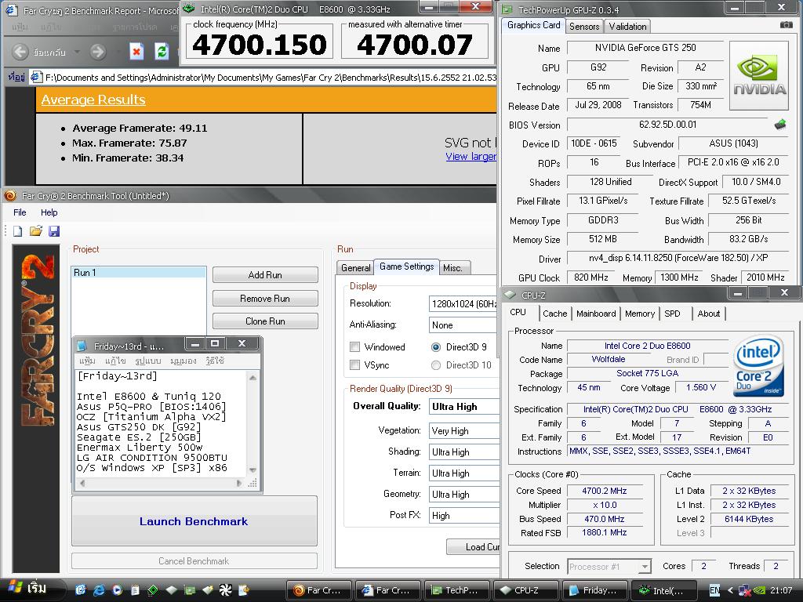Click the GPU-Z camera screenshot icon
Viewport: 803px width, 602px height.
click(786, 25)
